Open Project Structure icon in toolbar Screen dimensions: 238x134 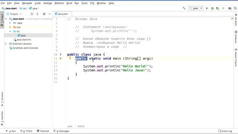tap(230, 8)
